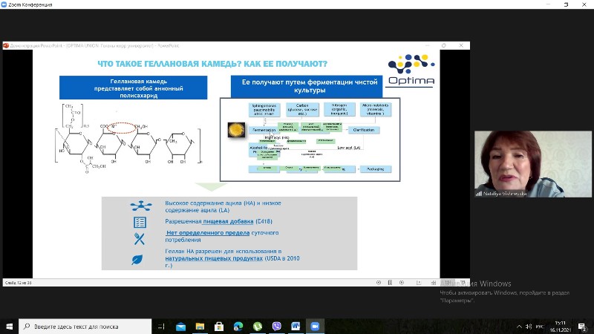The height and width of the screenshot is (334, 594).
Task: Click the Zoom icon in the window title bar
Action: pos(4,4)
